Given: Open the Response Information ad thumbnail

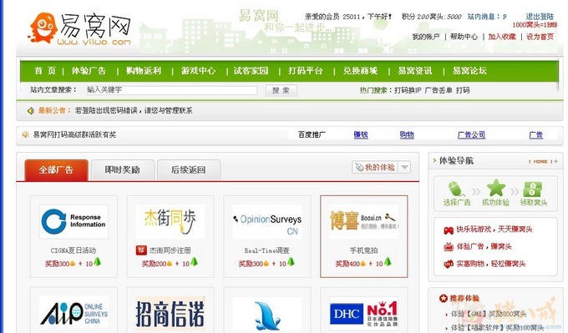Looking at the screenshot, I should pos(74,221).
